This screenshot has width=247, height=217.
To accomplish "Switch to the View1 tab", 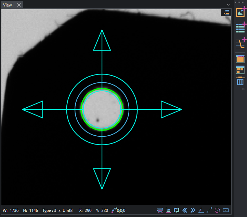I will 8,5.
